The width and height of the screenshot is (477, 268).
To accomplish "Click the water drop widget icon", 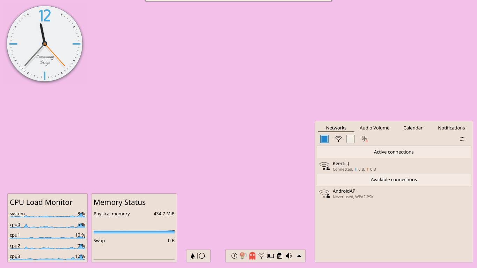I will point(193,256).
